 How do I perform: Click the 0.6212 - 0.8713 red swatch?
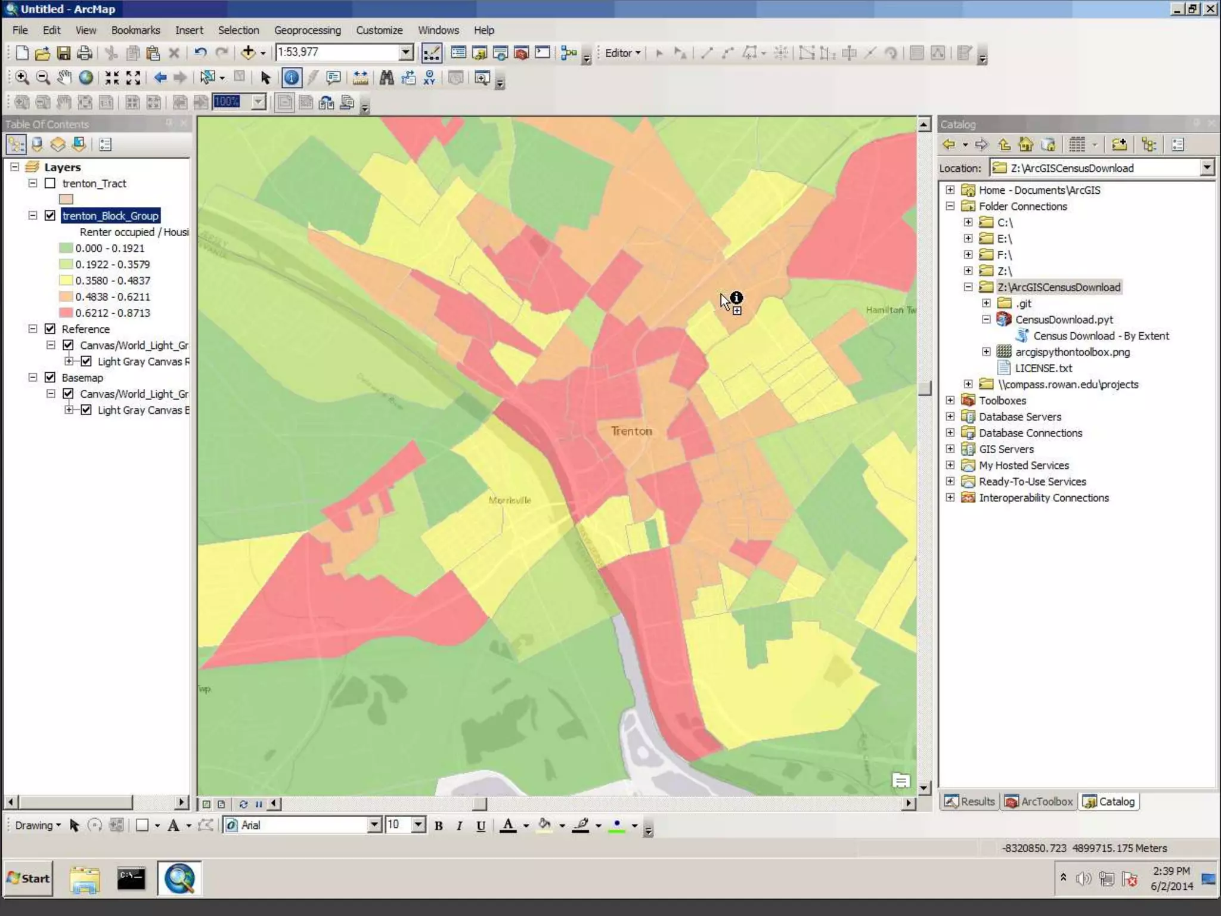pos(66,312)
